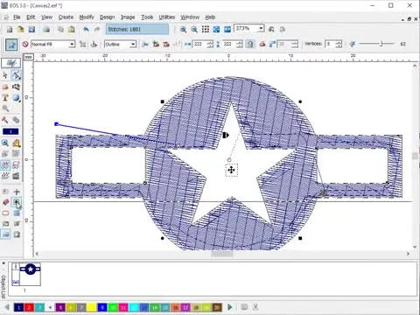
Task: Click the horizontal scrollbar thumb under canvas
Action: point(222,254)
